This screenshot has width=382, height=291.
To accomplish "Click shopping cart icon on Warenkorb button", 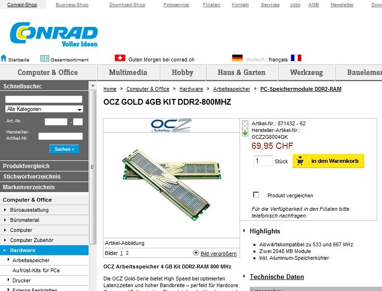I will pyautogui.click(x=300, y=161).
